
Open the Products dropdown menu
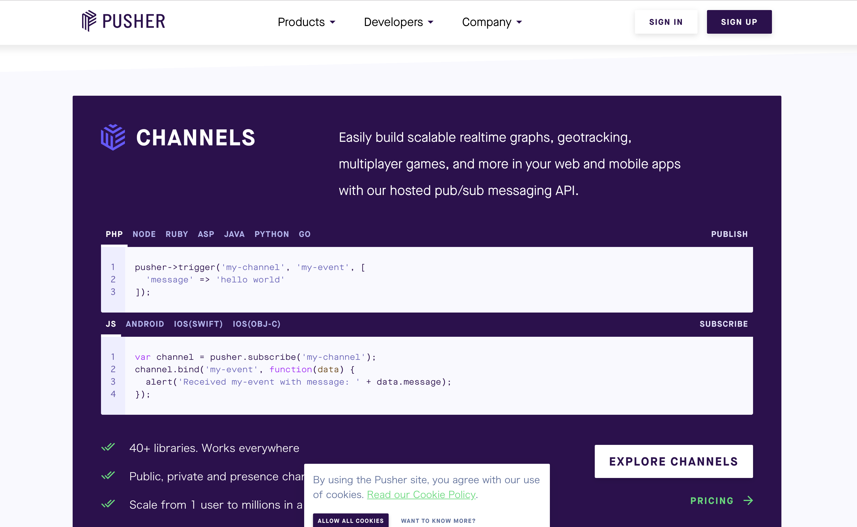(307, 22)
